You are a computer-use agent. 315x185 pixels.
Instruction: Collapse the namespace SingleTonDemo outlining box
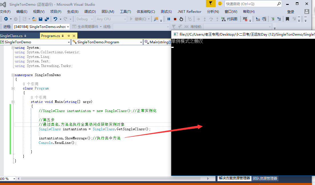13,75
